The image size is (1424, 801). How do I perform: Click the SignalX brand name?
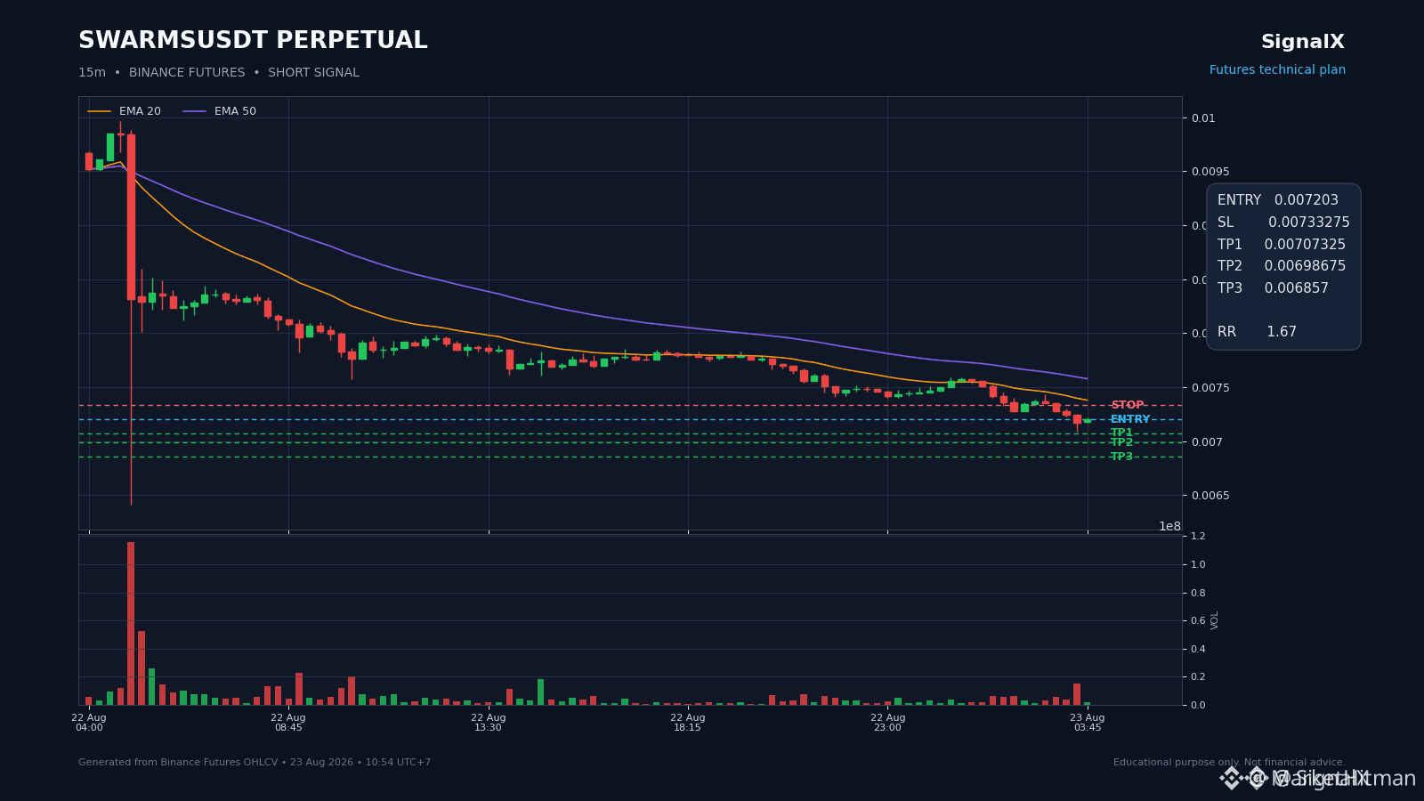click(1303, 42)
